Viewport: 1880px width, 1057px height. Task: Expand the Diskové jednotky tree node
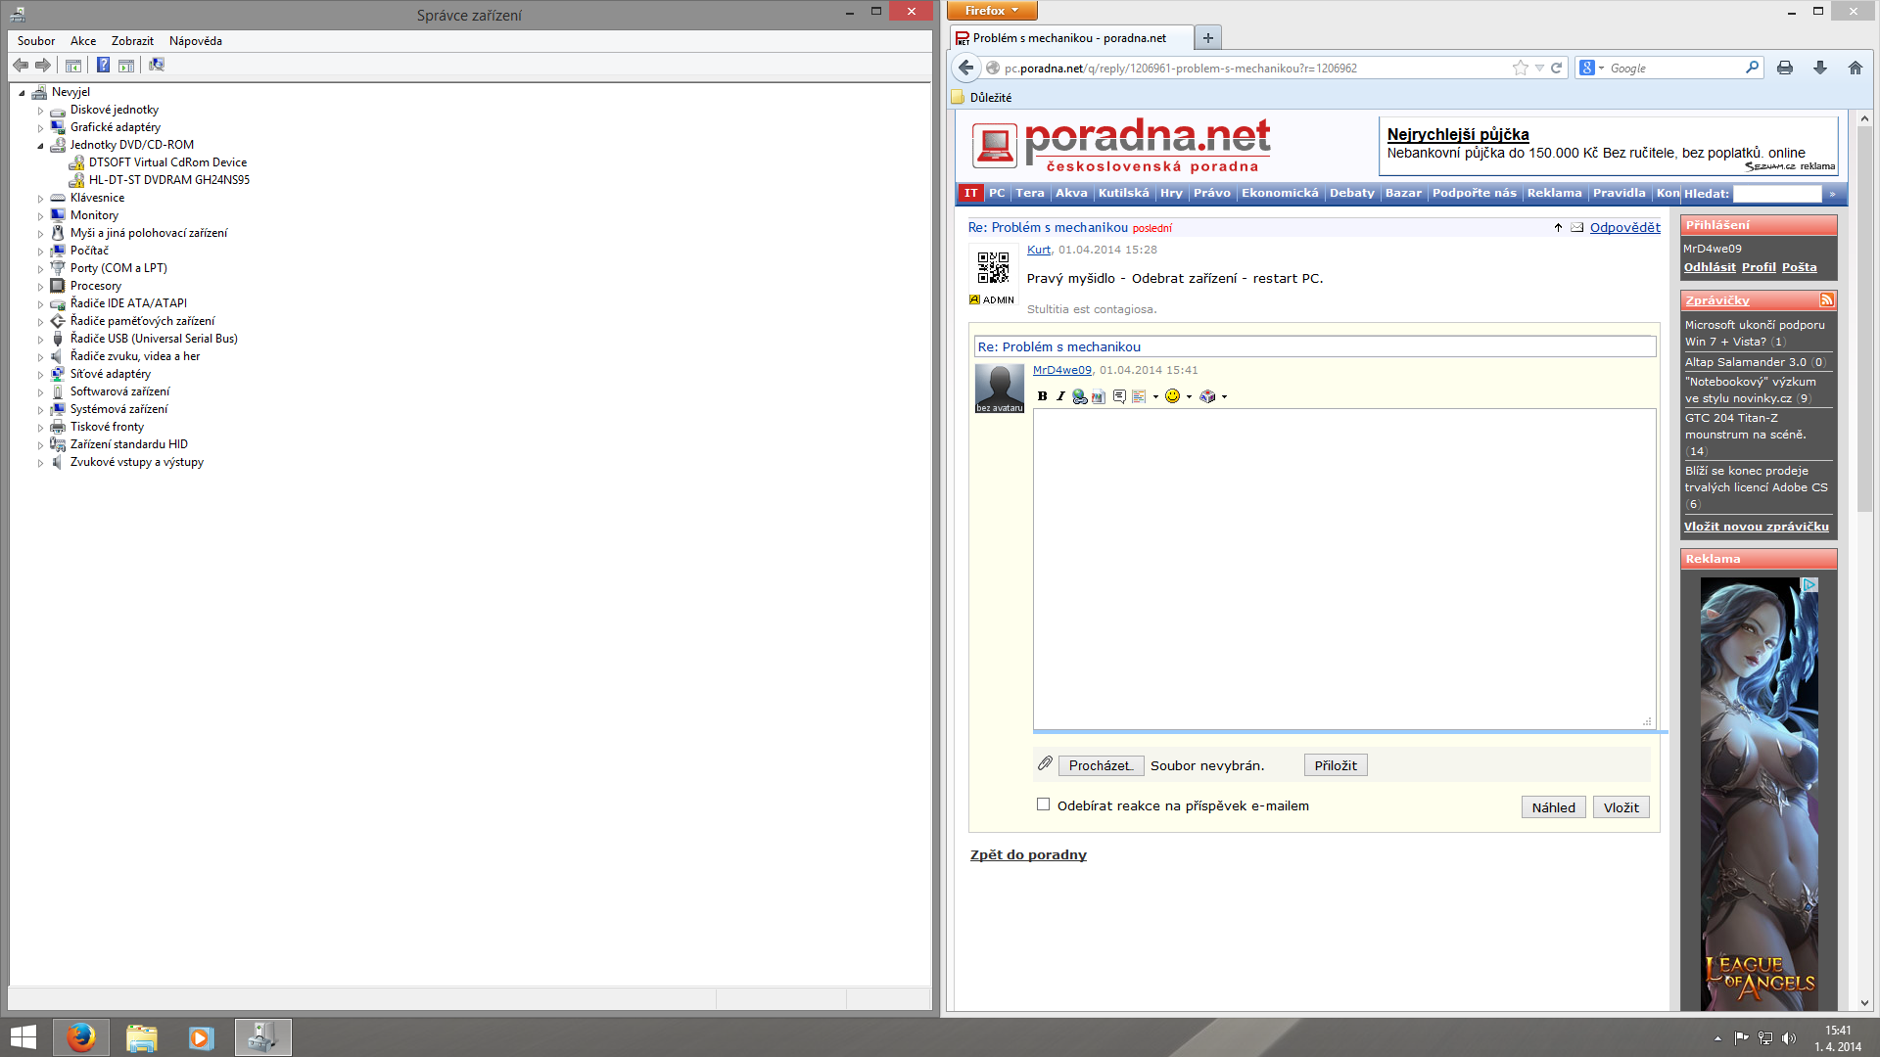pos(41,111)
